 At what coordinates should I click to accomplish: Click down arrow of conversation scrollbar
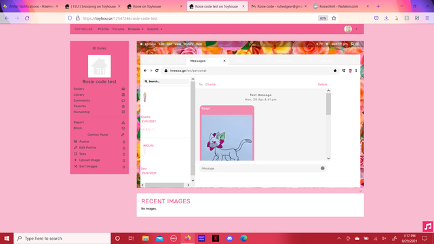[328, 159]
